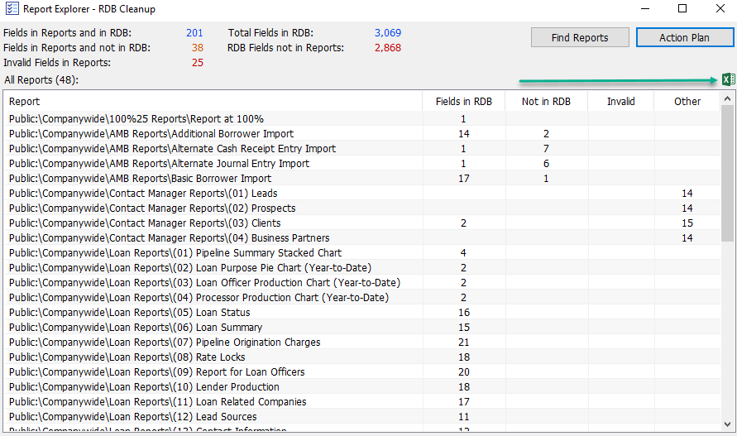Sort by Fields in RDB column
Viewport: 737px width, 436px height.
point(463,102)
